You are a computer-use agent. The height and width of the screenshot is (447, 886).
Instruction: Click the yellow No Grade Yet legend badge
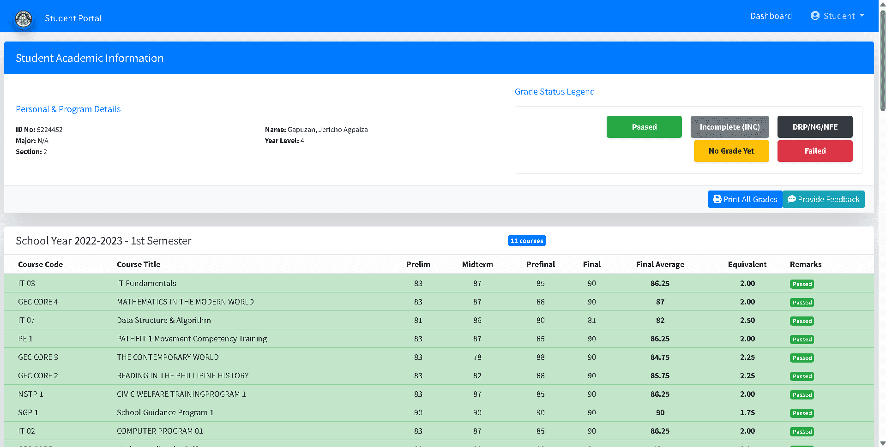[731, 151]
